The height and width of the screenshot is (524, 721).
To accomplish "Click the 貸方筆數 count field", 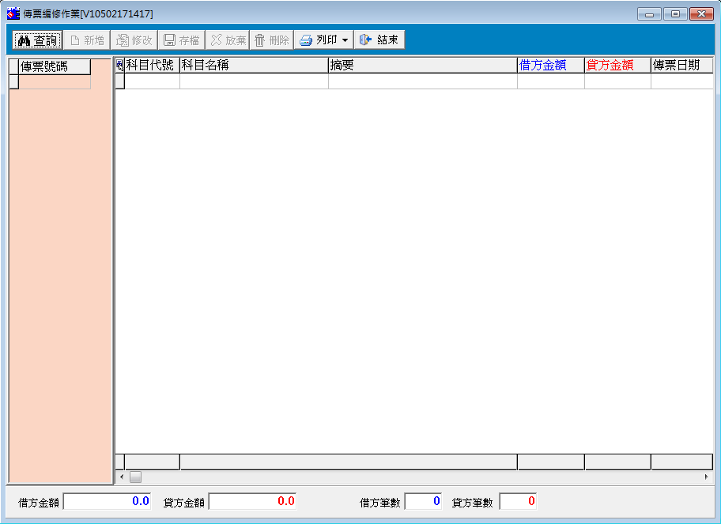I will (518, 501).
